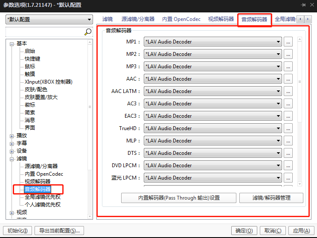
Task: Switch to the 视频解码器 tab
Action: (221, 19)
